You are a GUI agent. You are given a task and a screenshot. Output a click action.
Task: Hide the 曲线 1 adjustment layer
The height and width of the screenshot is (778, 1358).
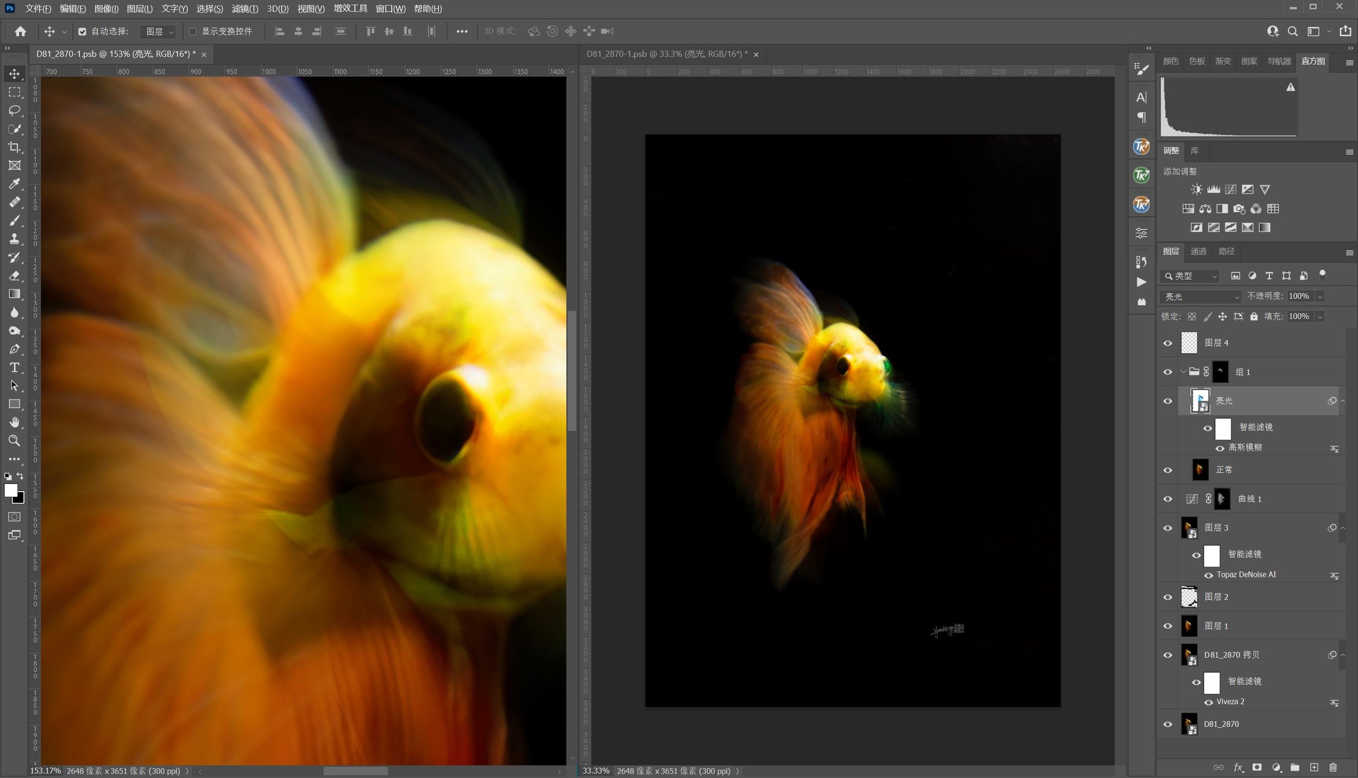(1167, 499)
